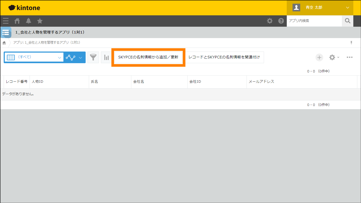Open the three-dot options menu
The image size is (361, 203).
pyautogui.click(x=349, y=57)
